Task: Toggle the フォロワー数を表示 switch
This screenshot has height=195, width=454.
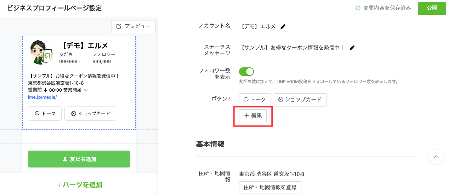Action: point(246,72)
